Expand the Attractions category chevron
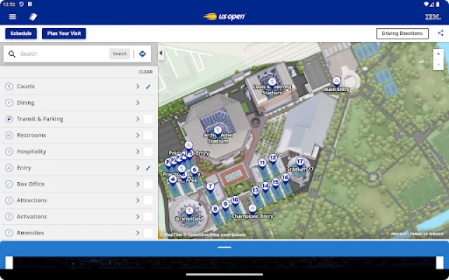449x280 pixels. [138, 200]
